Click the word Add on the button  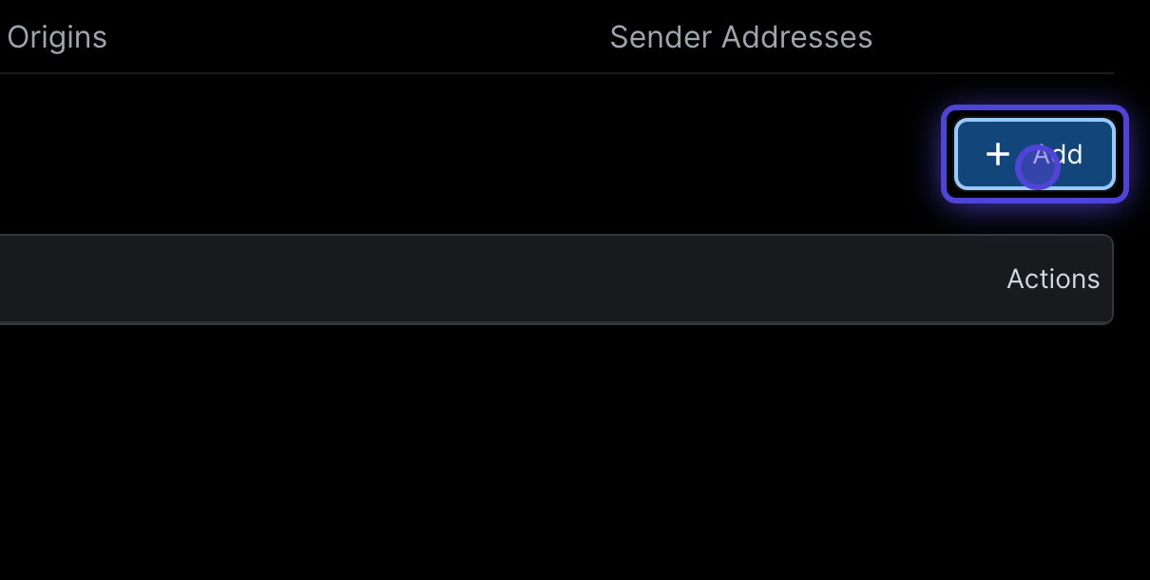tap(1058, 154)
